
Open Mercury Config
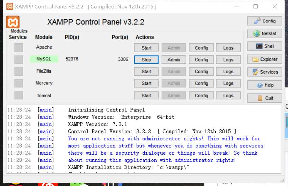tap(201, 83)
